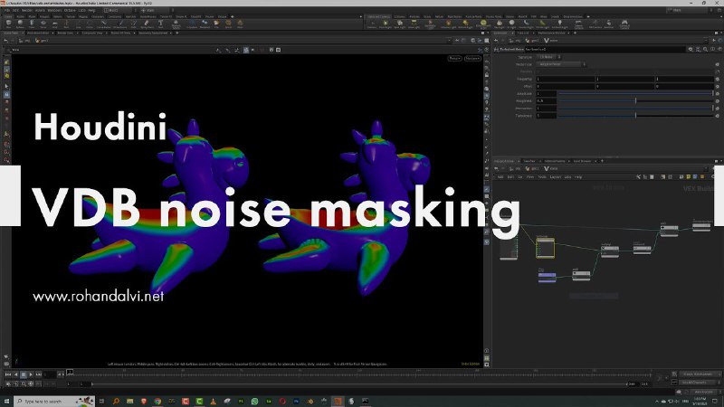The height and width of the screenshot is (407, 724).
Task: Click the taskbar search box
Action: [54, 402]
